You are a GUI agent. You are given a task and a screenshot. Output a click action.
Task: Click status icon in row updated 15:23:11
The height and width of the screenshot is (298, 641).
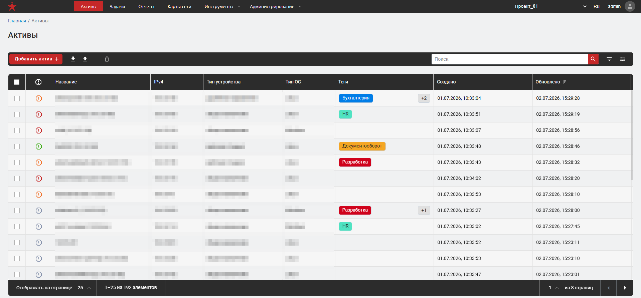coord(39,243)
